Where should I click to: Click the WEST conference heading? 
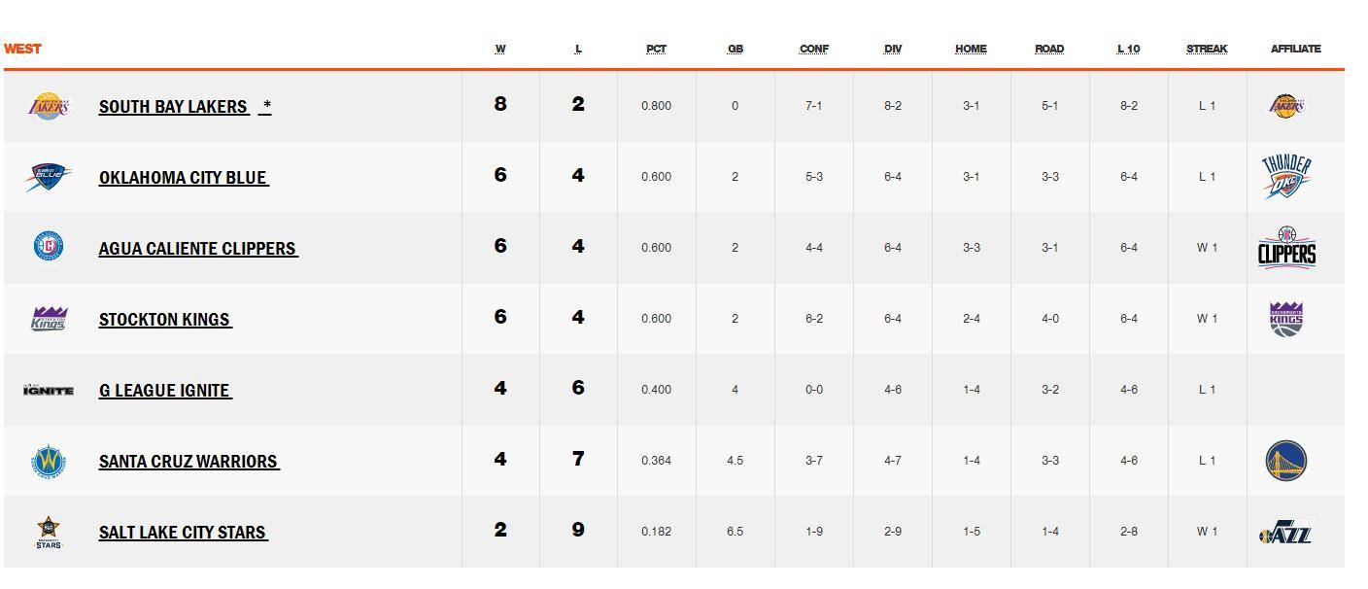click(x=22, y=49)
